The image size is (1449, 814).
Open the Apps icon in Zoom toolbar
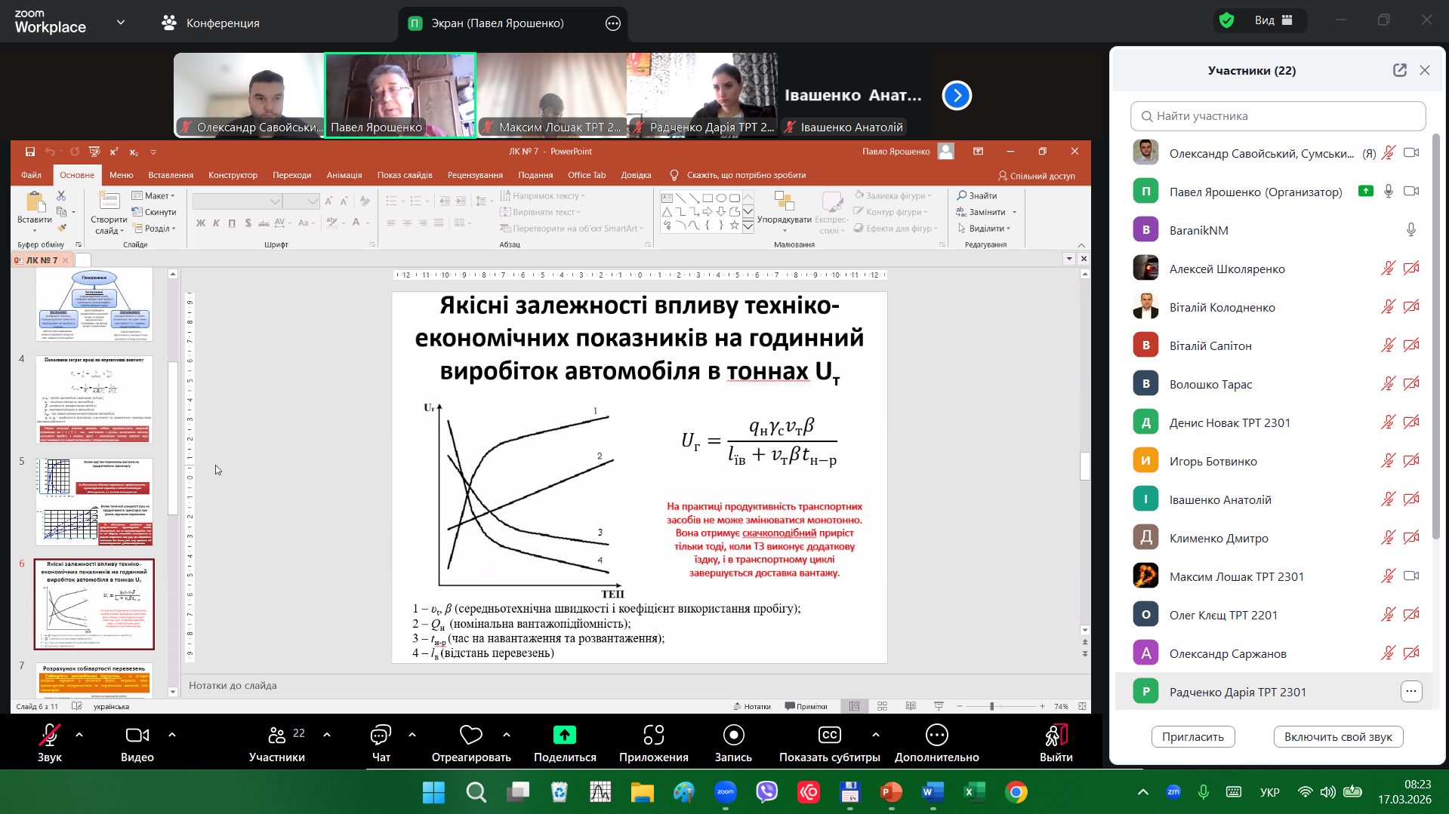tap(653, 735)
